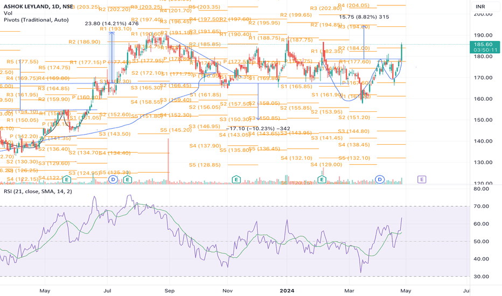The image size is (502, 296).
Task: Click the 2024 label on time axis
Action: 287,291
